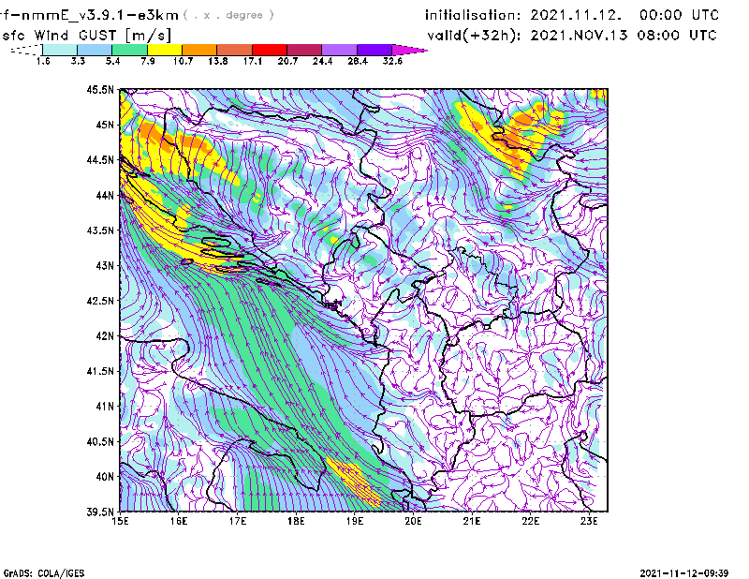The height and width of the screenshot is (579, 749).
Task: Click the legend value 10.7
Action: coord(183,61)
